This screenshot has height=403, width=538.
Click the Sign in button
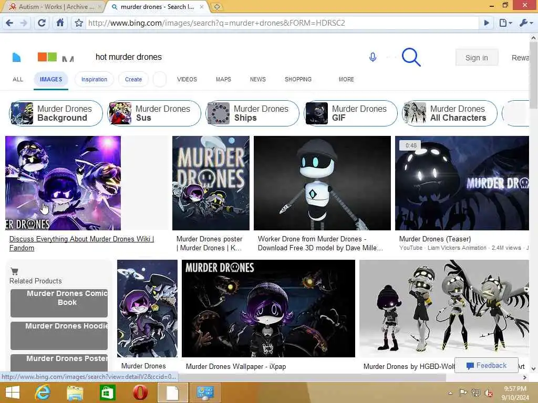[x=477, y=58]
